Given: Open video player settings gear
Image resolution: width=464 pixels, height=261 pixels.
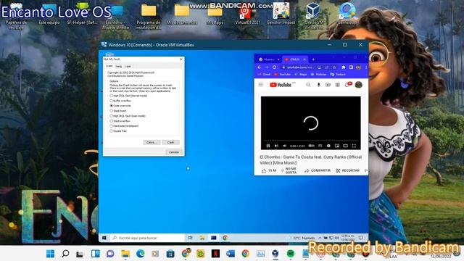Looking at the screenshot, I should coord(328,146).
